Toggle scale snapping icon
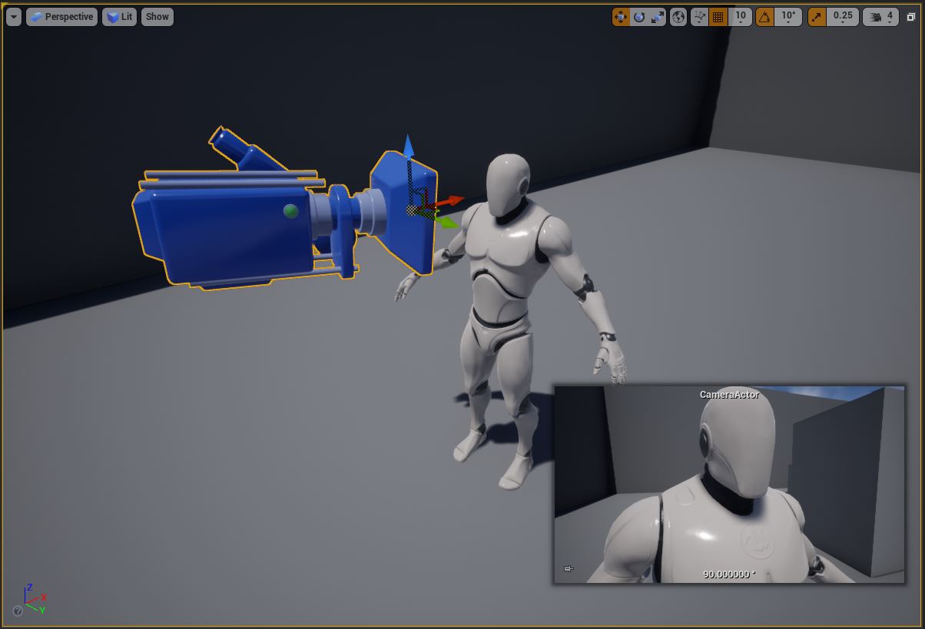 [x=817, y=17]
